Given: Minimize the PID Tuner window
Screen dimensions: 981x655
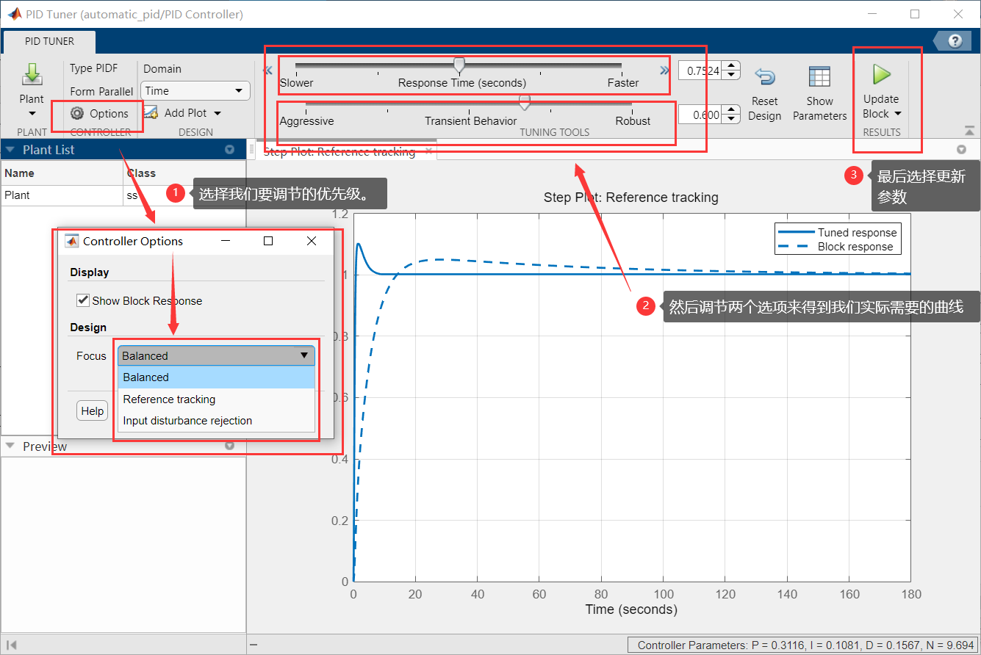Looking at the screenshot, I should [x=872, y=14].
